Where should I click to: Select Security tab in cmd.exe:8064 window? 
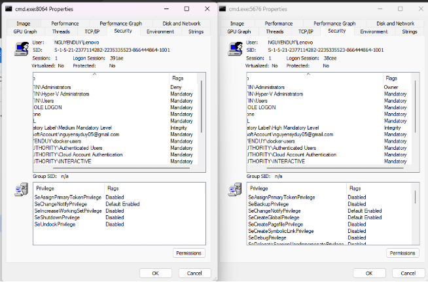click(x=123, y=31)
